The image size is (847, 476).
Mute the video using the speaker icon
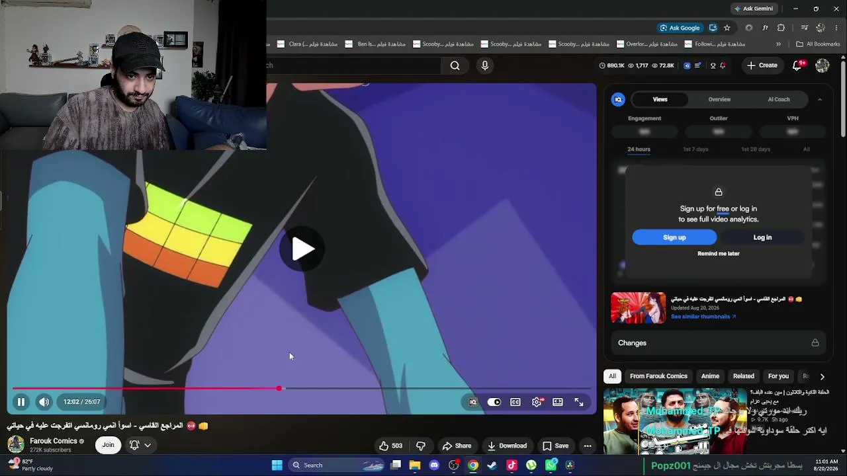coord(44,402)
